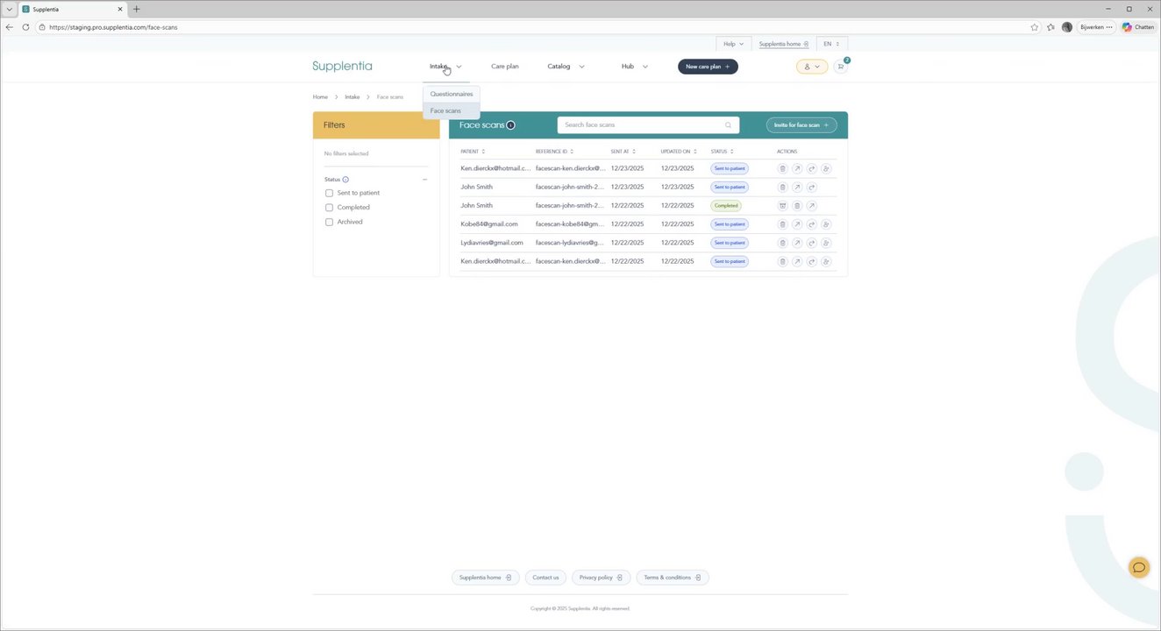Open the Intake menu
Viewport: 1161px width, 631px height.
tap(445, 67)
